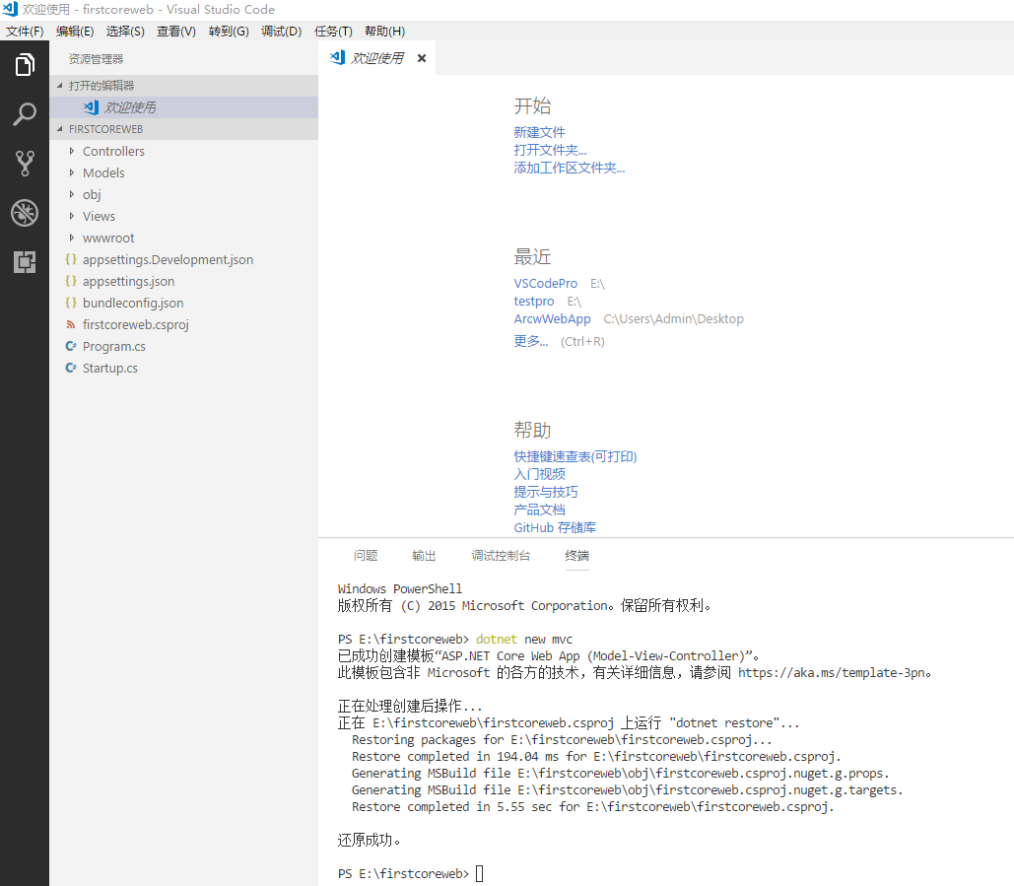Open recent project VSCodePro
Image resolution: width=1014 pixels, height=886 pixels.
(x=545, y=283)
